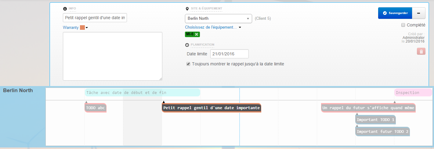This screenshot has height=149, width=434.
Task: Remove the MI-6 equipment tag
Action: 197,34
